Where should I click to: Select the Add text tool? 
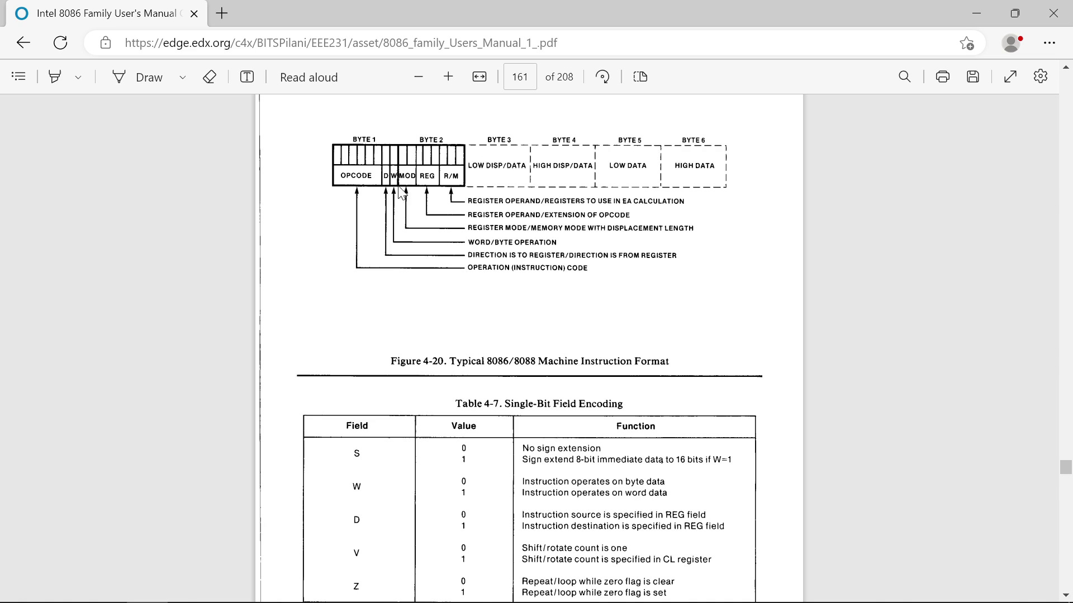point(246,76)
